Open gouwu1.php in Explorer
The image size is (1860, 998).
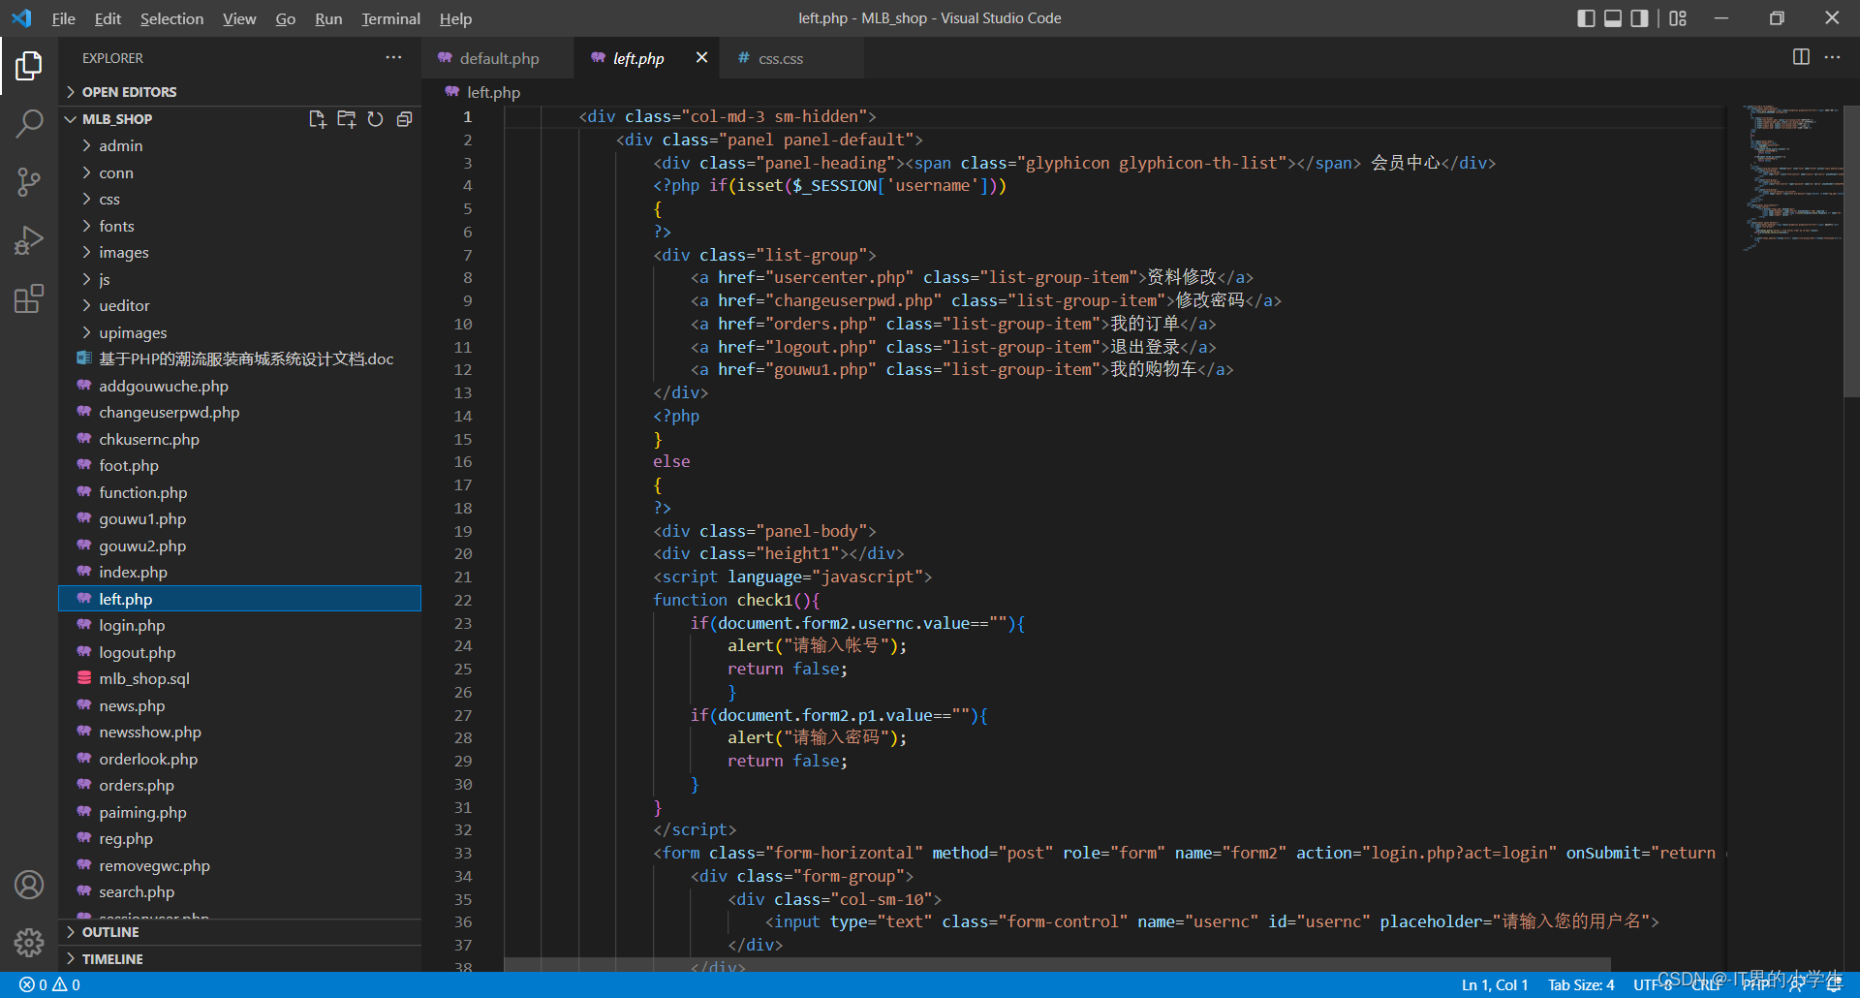240,519
